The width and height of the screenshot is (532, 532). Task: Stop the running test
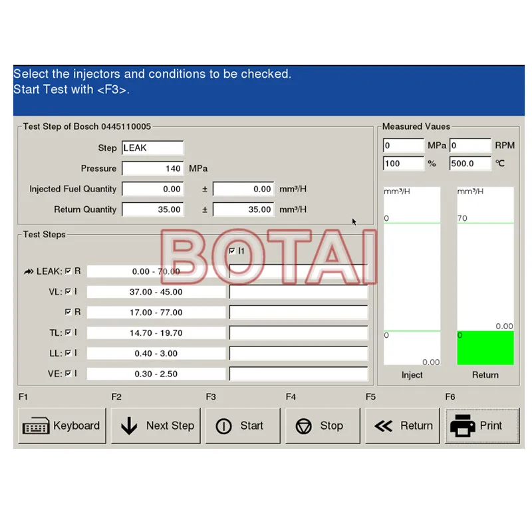click(323, 426)
